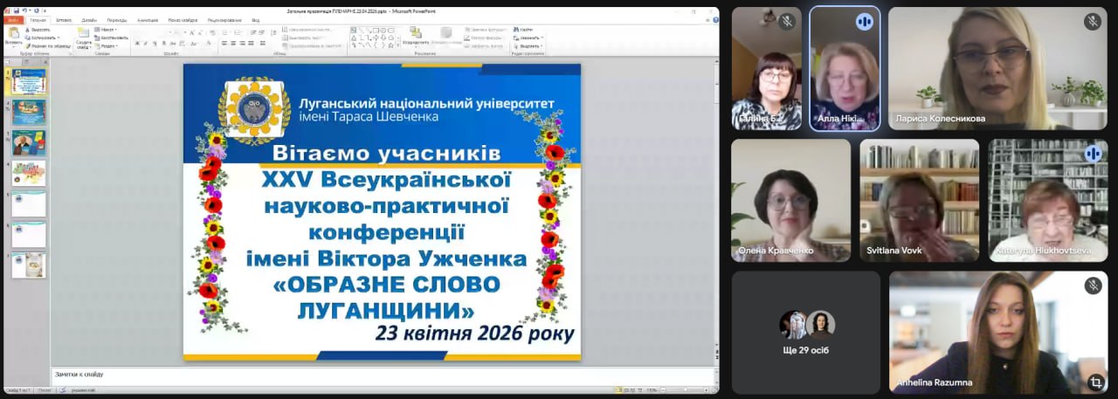This screenshot has width=1118, height=399.
Task: Open the Insert (Вставка) ribbon tab
Action: point(64,20)
